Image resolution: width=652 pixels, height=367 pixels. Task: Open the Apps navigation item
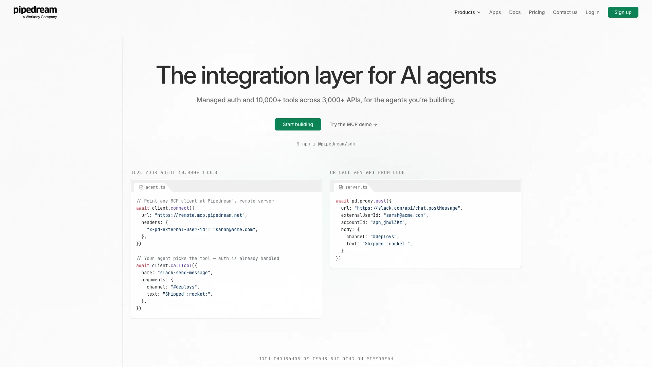click(x=495, y=12)
